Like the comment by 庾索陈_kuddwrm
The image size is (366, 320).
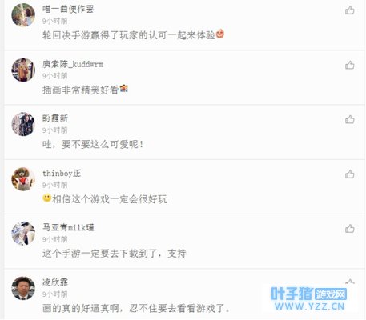click(350, 65)
